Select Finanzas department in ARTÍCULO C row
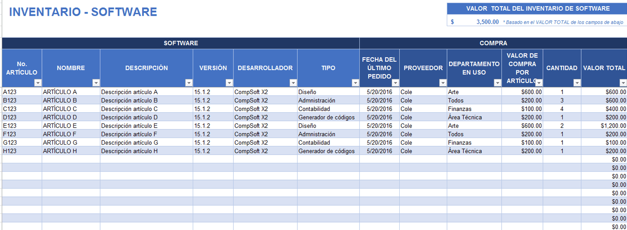This screenshot has height=230, width=627. point(475,109)
